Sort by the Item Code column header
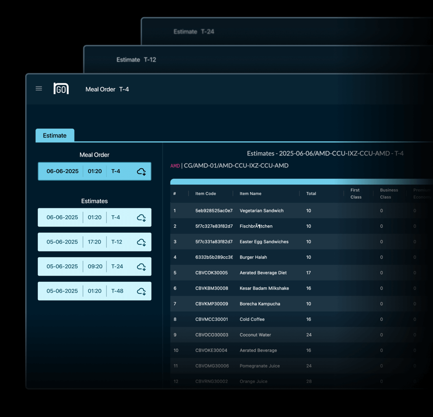433x417 pixels. (x=206, y=193)
